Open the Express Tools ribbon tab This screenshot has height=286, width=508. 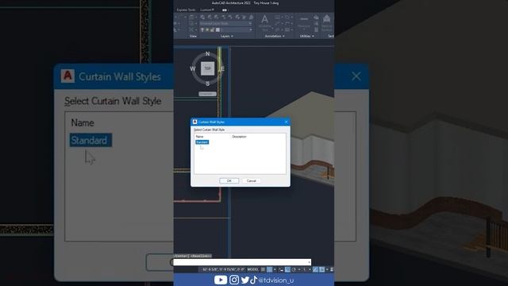pos(186,10)
